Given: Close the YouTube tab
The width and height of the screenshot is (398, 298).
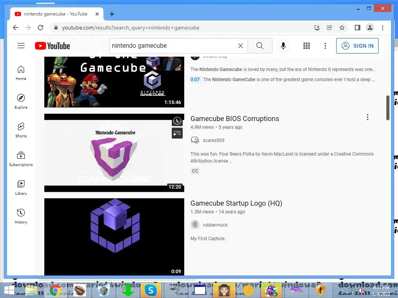Looking at the screenshot, I should pos(97,14).
